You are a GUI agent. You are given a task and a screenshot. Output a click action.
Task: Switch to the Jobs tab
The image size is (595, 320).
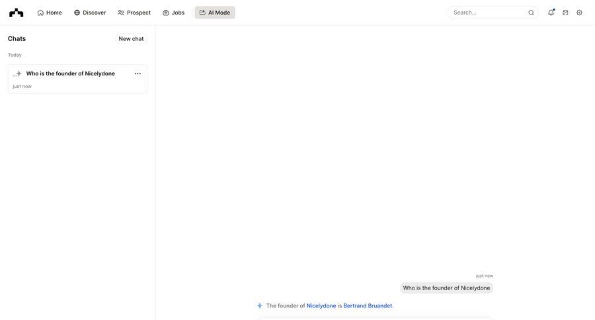(173, 13)
